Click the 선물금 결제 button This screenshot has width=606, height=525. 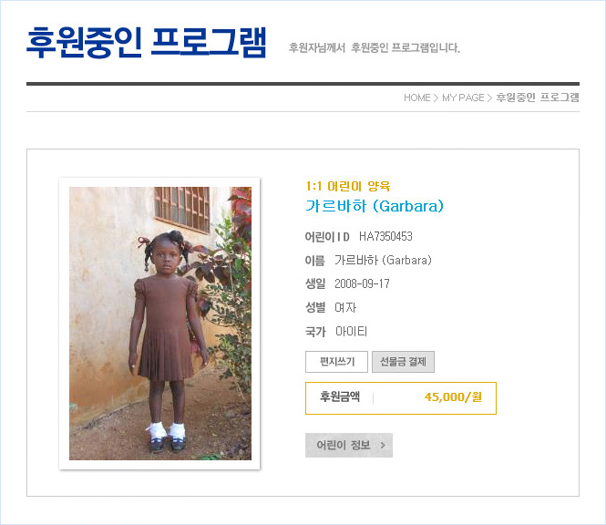(x=403, y=362)
